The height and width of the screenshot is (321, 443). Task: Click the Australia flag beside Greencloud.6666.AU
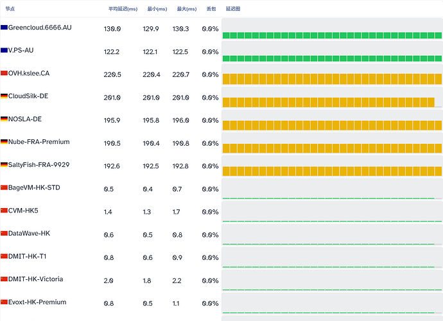[4, 28]
